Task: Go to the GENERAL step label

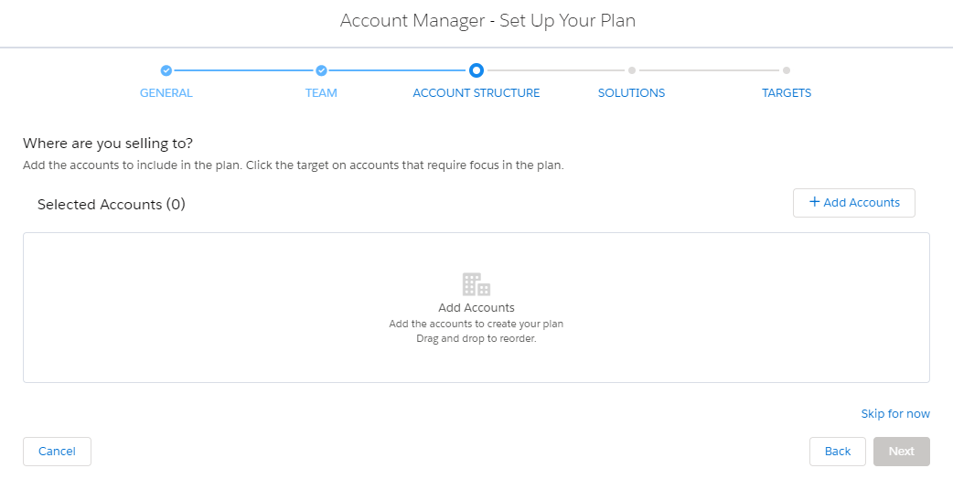Action: pyautogui.click(x=166, y=93)
